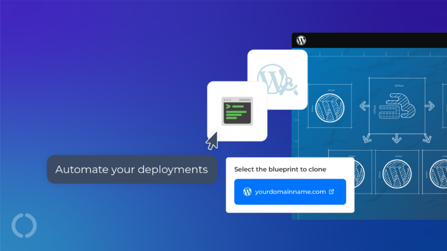Click the faded WordPress wrench logo card
This screenshot has height=251, width=447.
click(277, 79)
